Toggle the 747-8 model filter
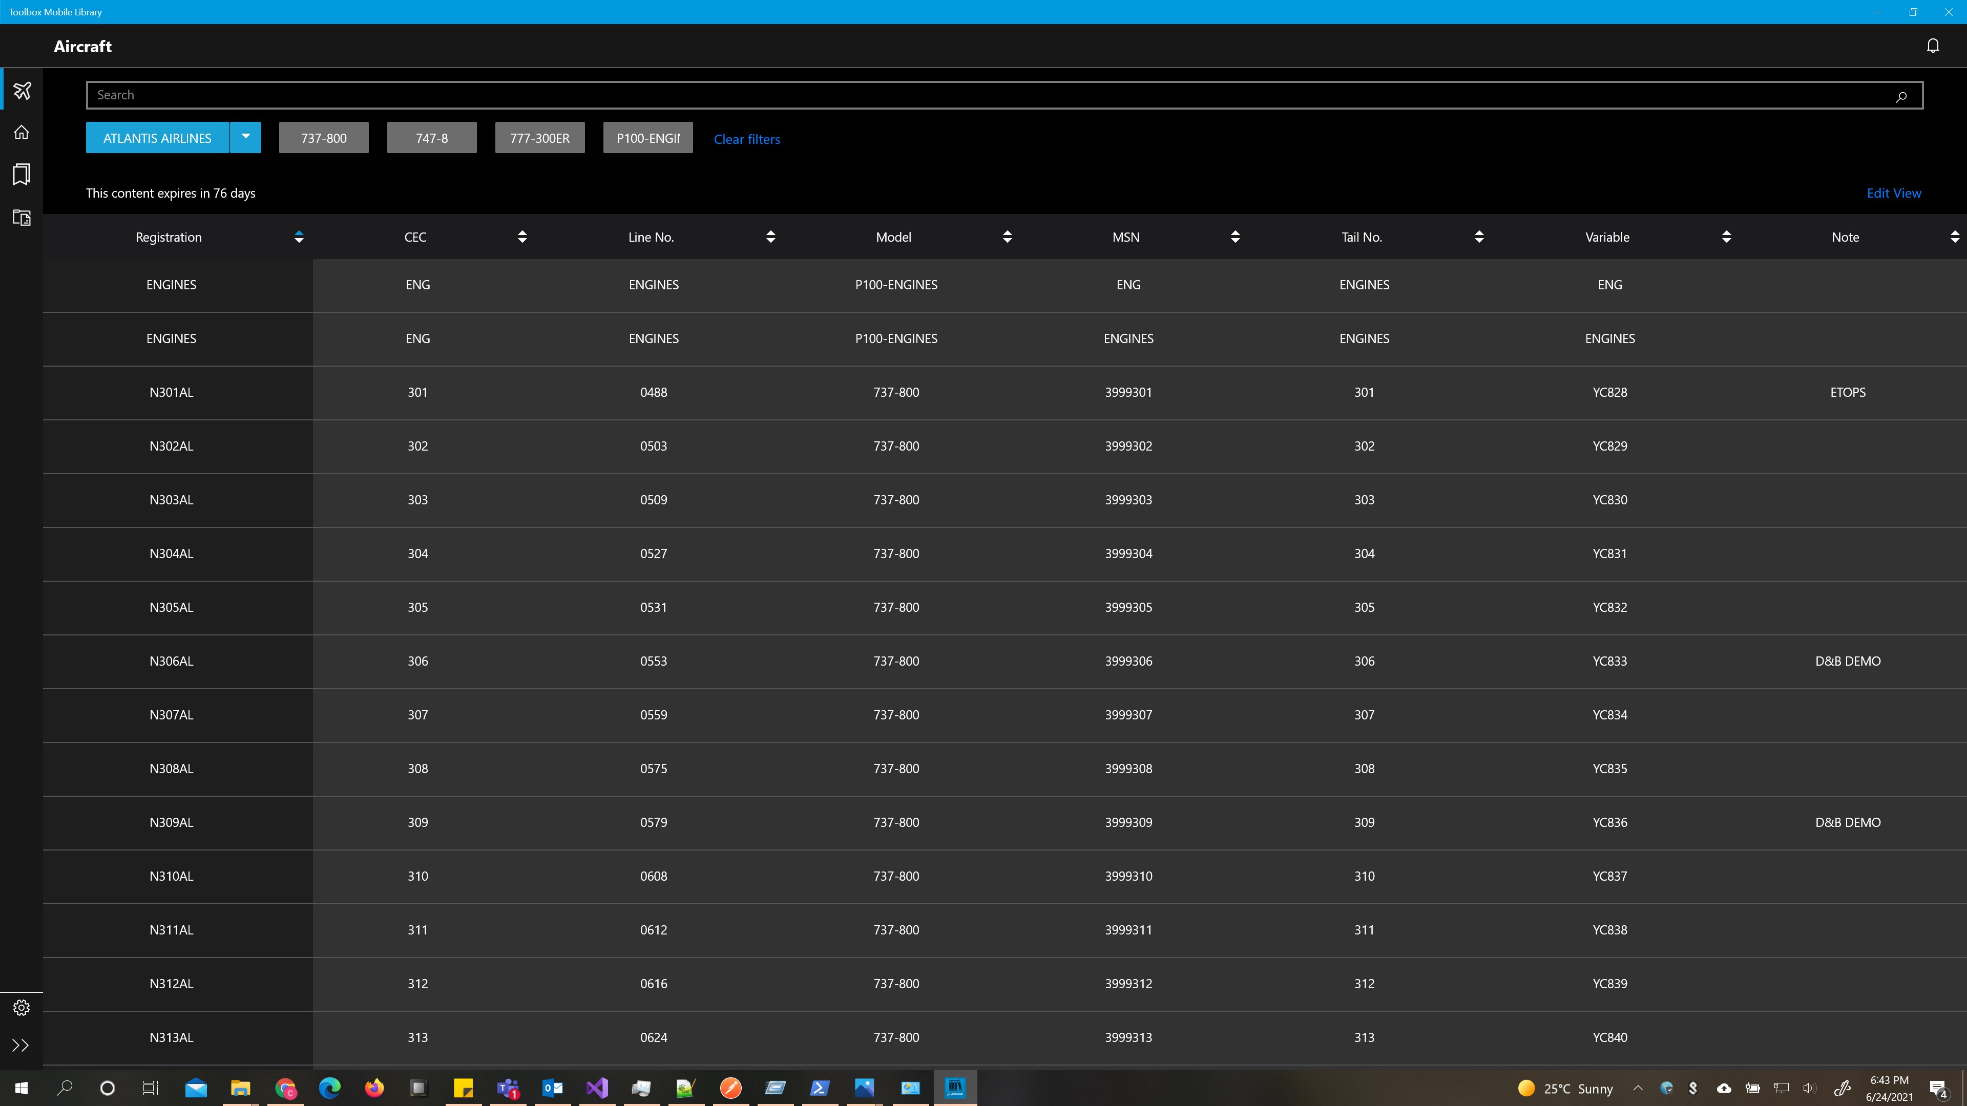This screenshot has width=1967, height=1106. click(431, 138)
